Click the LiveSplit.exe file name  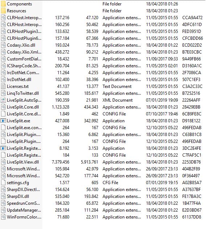click(x=18, y=121)
